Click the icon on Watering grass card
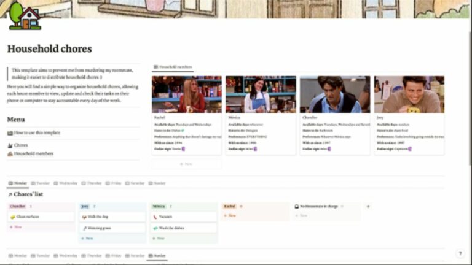472x265 pixels. point(85,228)
